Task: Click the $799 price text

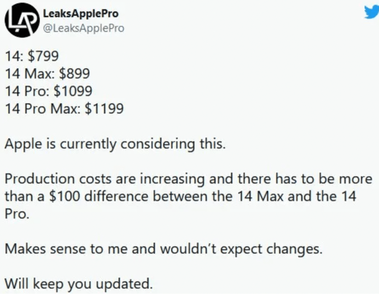Action: 43,56
